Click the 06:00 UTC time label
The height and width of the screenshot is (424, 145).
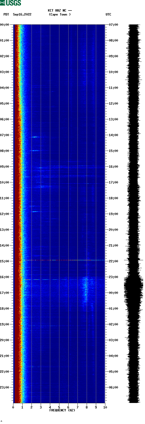[x=113, y=387]
